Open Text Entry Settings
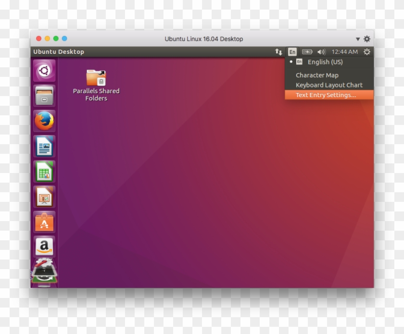Viewport: 404px width, 334px height. click(x=326, y=95)
